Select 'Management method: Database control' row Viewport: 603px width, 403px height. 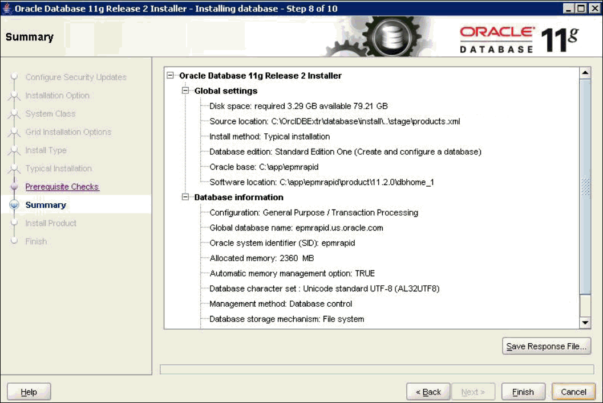coord(281,304)
